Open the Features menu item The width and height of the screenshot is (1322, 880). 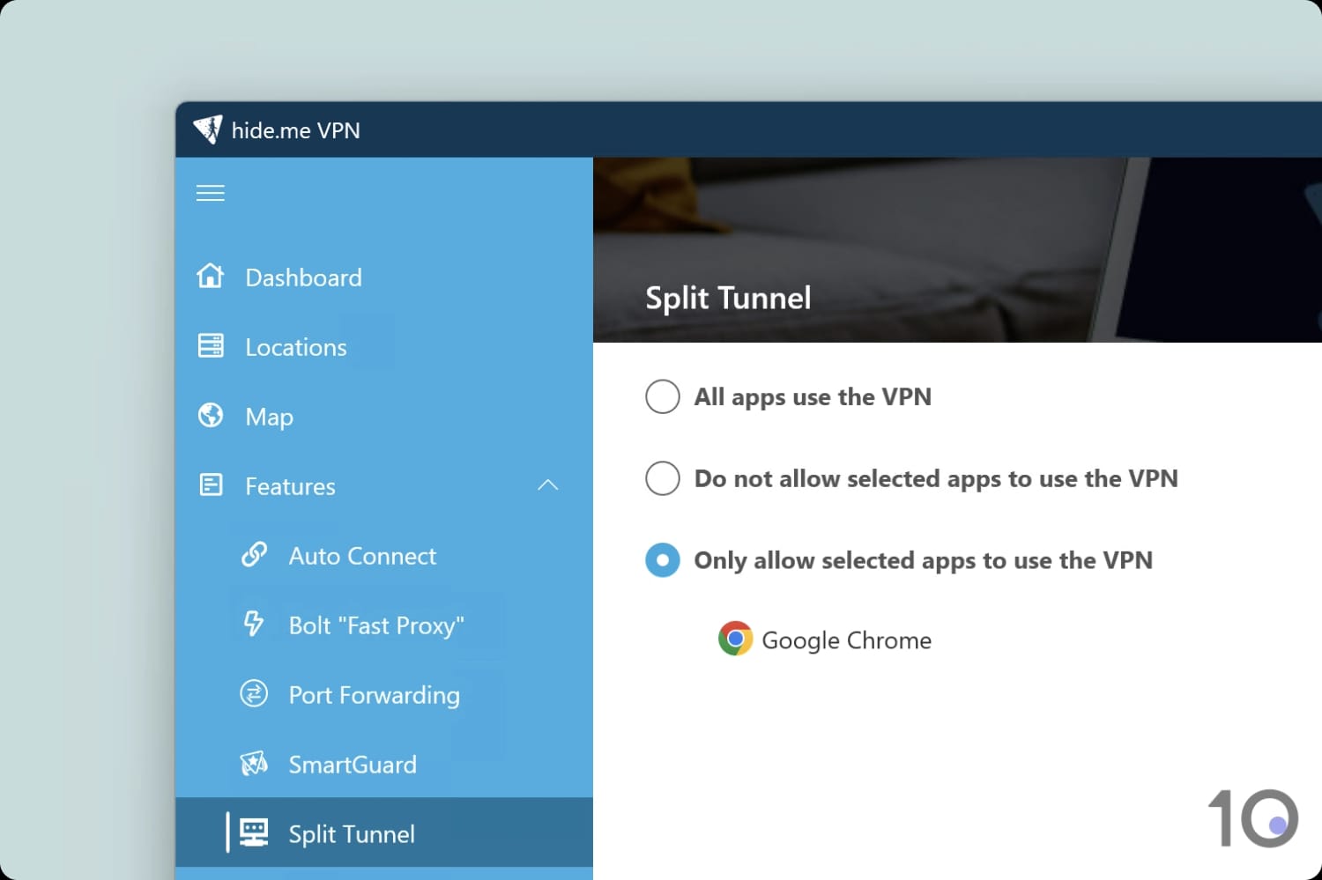(x=290, y=486)
